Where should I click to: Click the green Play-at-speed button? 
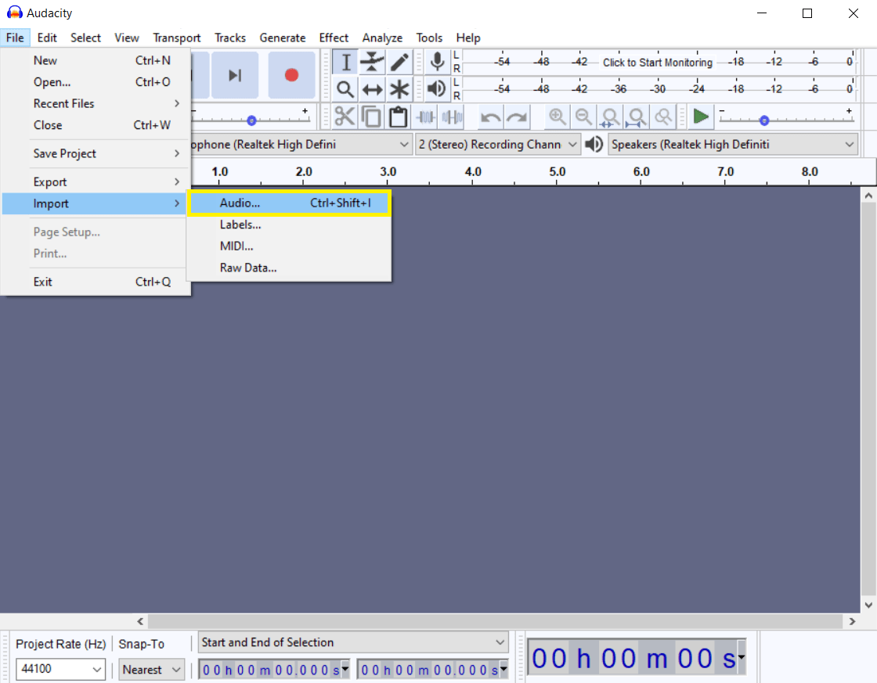[x=700, y=117]
